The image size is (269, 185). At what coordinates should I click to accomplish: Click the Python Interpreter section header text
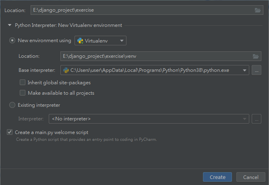pyautogui.click(x=68, y=25)
